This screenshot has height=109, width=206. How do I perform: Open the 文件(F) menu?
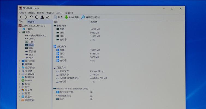coord(22,13)
